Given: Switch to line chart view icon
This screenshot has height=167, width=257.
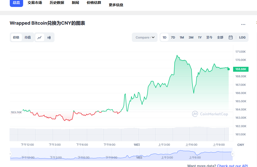Looking at the screenshot, I should [x=40, y=38].
